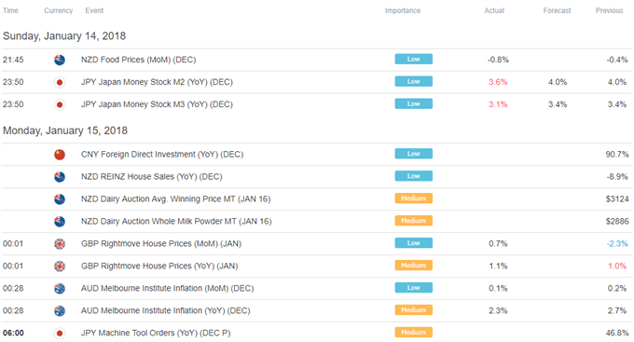Click the Time column header
Screen dimensions: 634x342
10,10
